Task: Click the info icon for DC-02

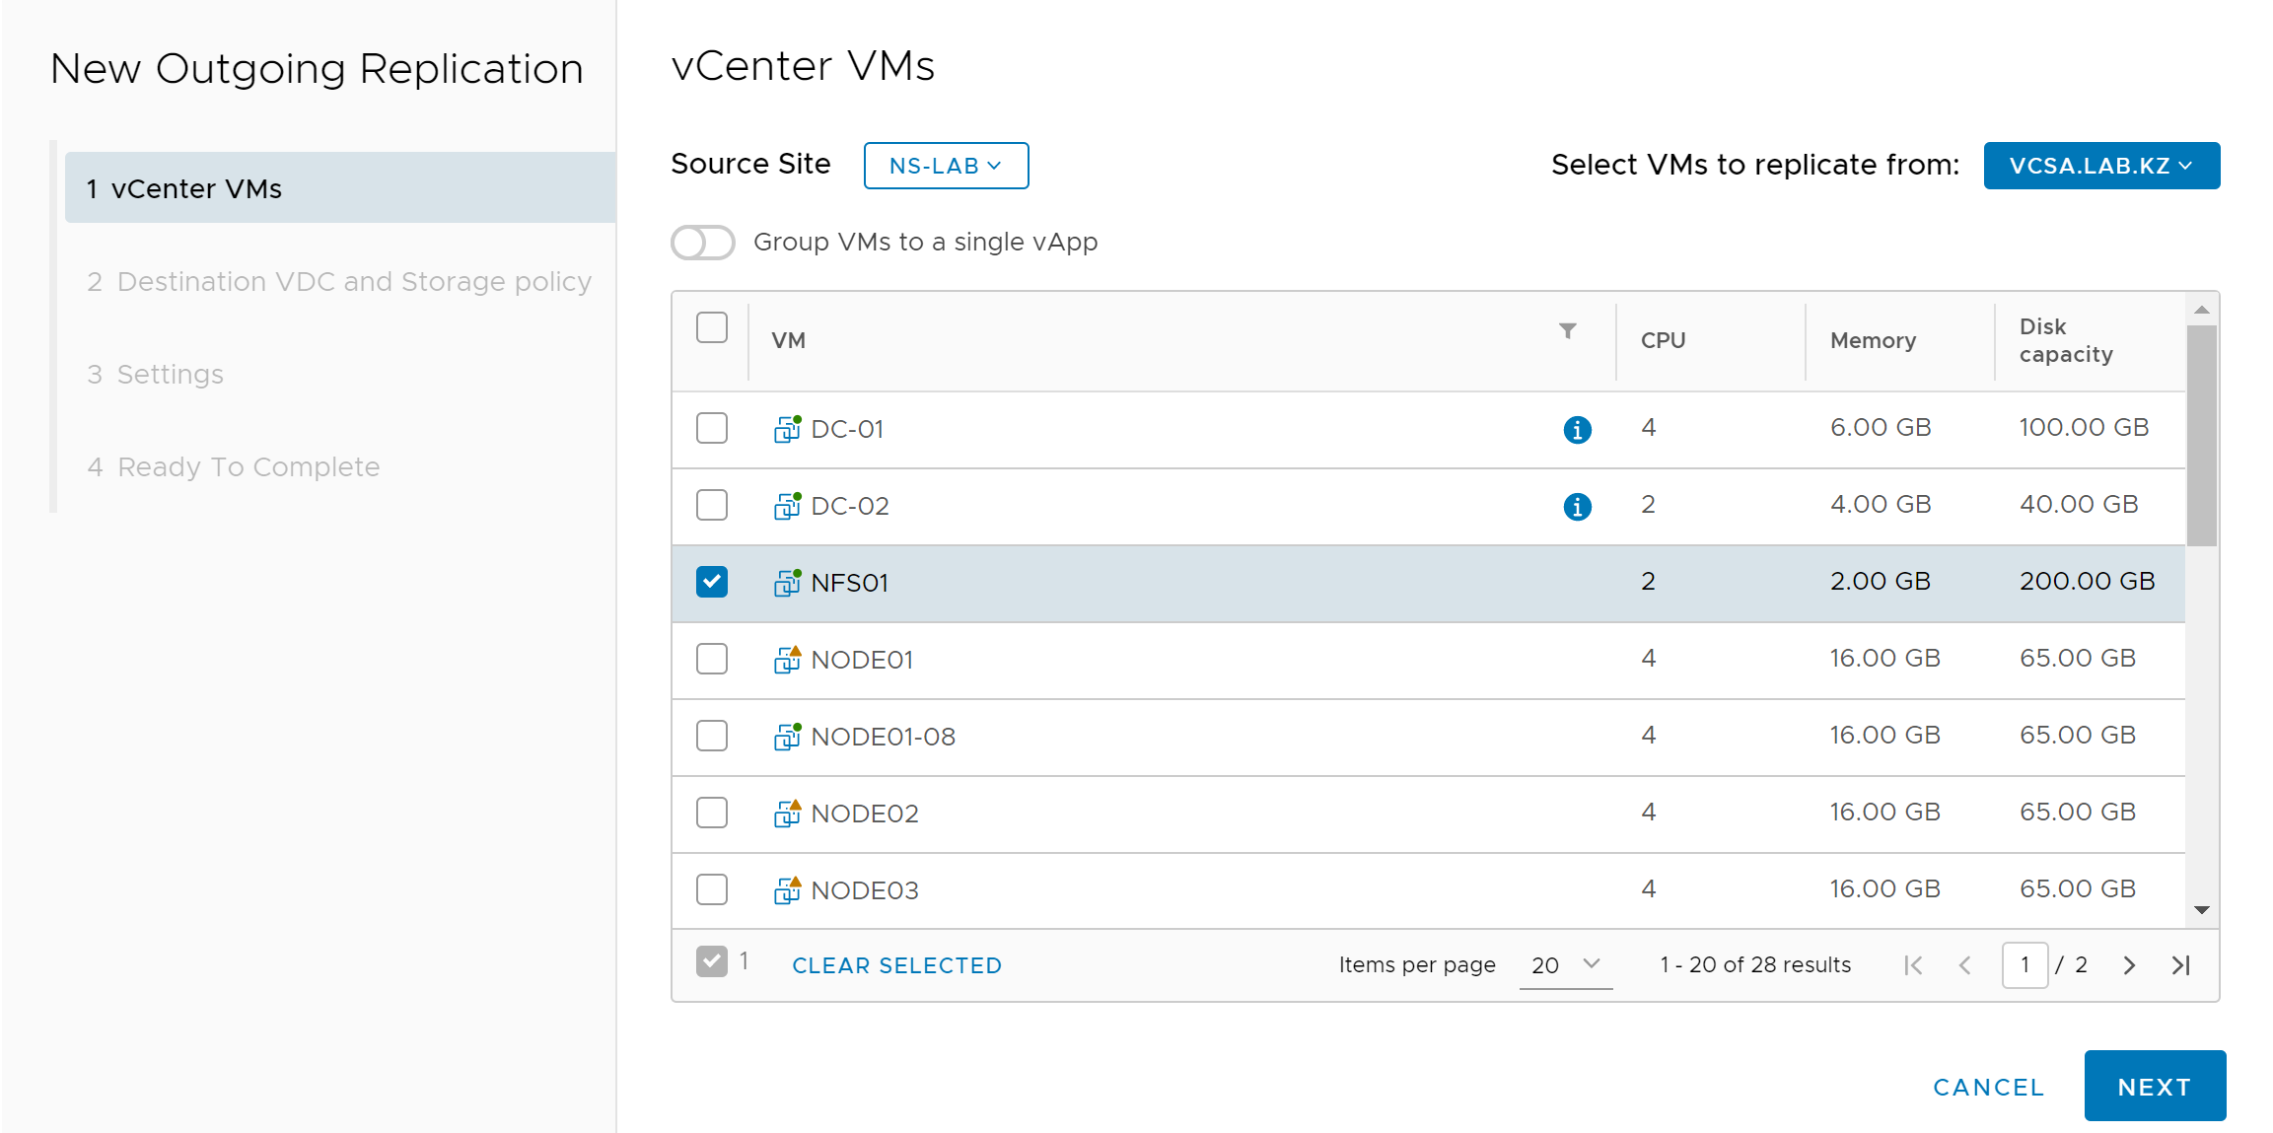Action: [1577, 507]
